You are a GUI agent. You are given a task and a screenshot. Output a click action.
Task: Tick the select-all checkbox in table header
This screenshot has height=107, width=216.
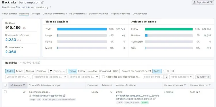(x=5, y=85)
